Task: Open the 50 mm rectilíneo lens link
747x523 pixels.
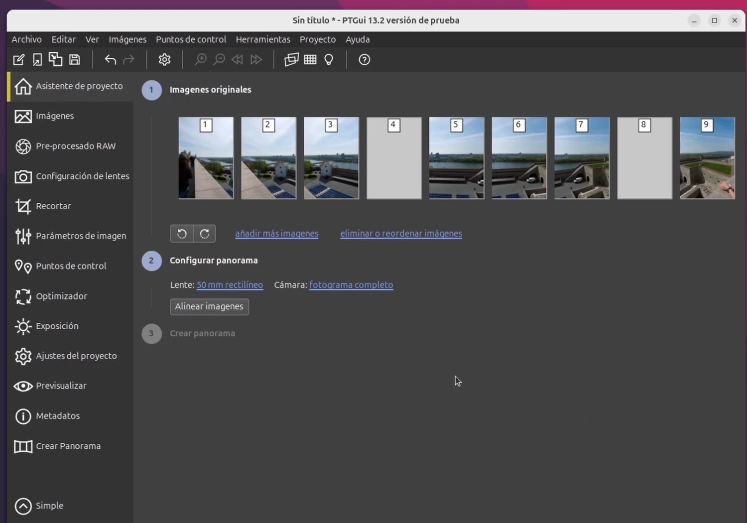Action: click(230, 285)
